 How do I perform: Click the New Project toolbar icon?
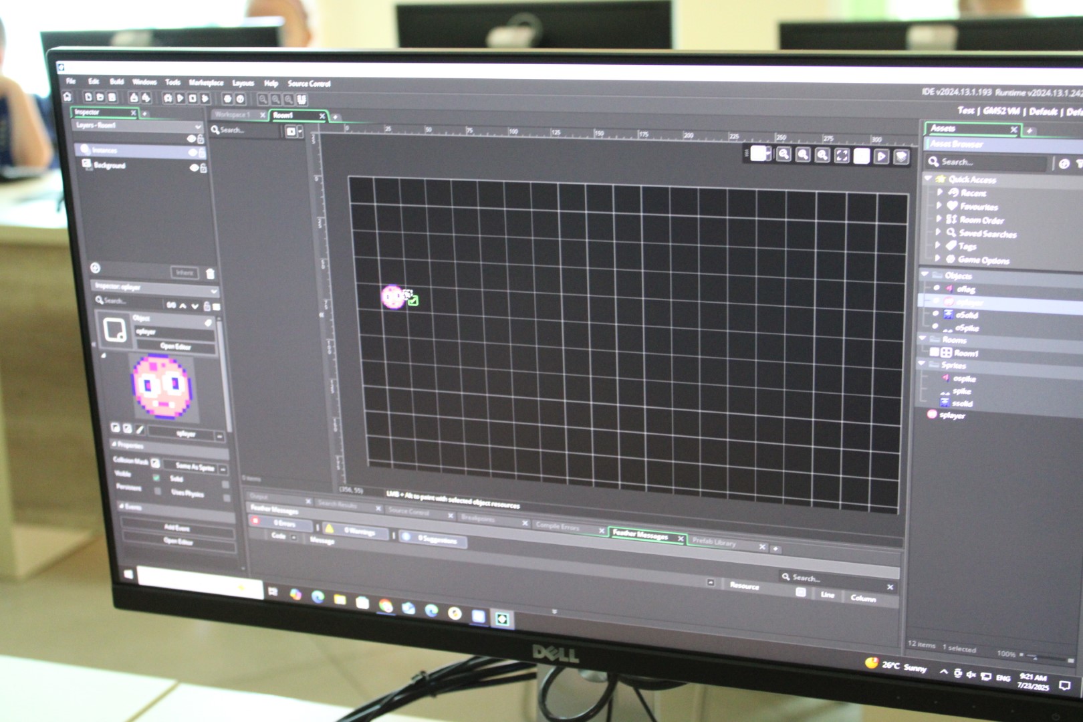[x=88, y=98]
